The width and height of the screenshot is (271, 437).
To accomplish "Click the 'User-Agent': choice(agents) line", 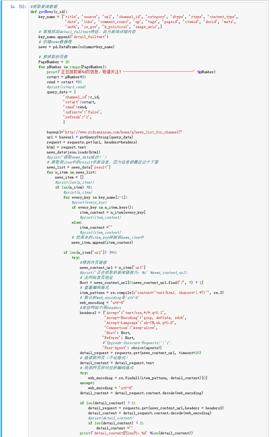I will click(133, 348).
